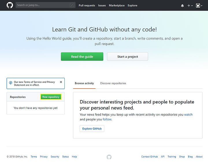Viewport: 208px width, 162px height.
Task: Click the 'Discover interesting projects and people' heading
Action: pyautogui.click(x=137, y=105)
